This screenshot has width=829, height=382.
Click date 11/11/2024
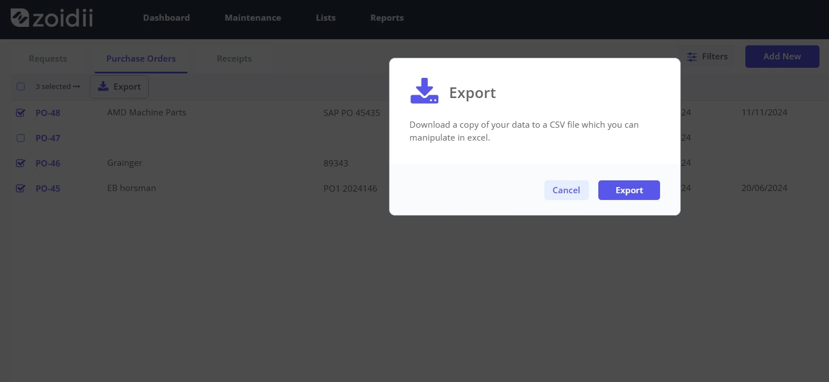(x=764, y=112)
